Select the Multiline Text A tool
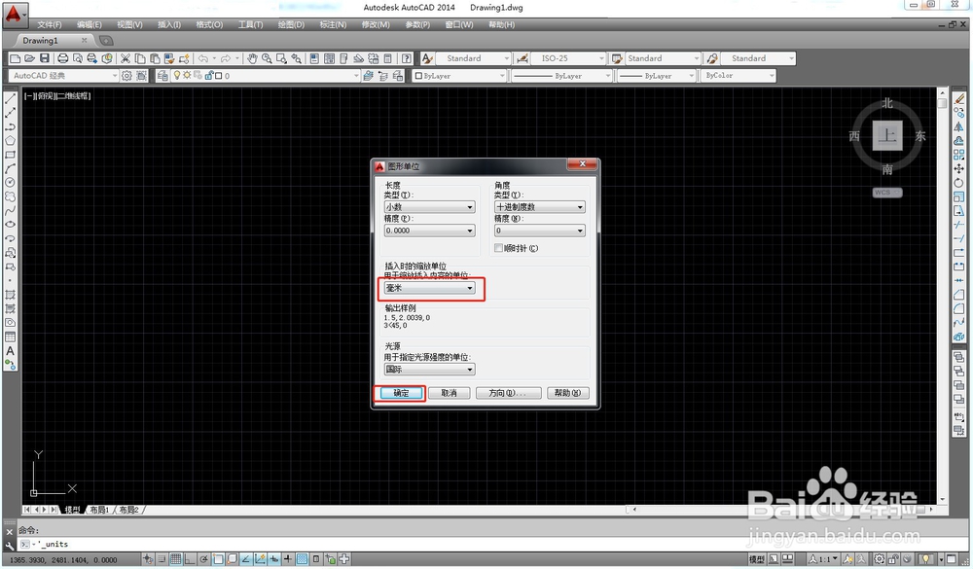This screenshot has width=973, height=569. [x=10, y=350]
